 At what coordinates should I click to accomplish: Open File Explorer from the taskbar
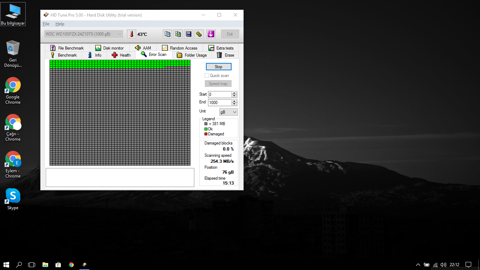click(x=45, y=264)
